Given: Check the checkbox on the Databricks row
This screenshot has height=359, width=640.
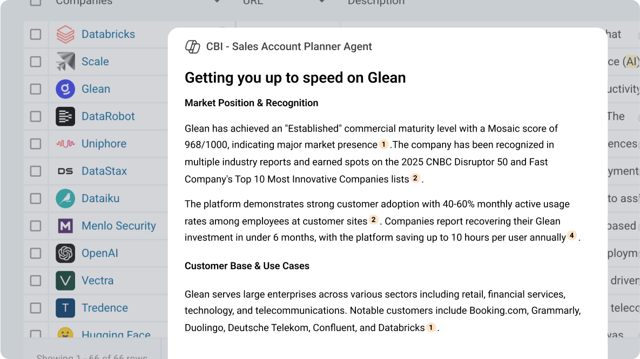Looking at the screenshot, I should [36, 34].
